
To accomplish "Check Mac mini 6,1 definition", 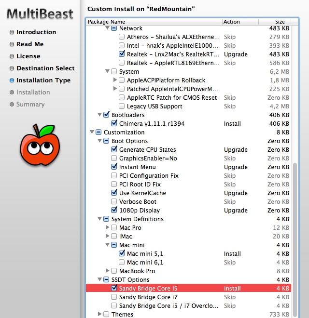I will pos(122,262).
